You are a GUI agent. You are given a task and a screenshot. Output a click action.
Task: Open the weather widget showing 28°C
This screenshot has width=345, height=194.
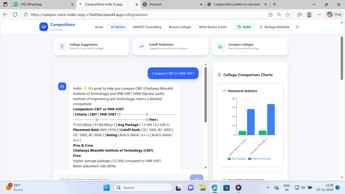tap(15, 187)
